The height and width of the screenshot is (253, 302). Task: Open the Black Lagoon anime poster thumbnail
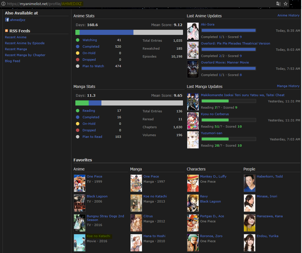point(79,203)
